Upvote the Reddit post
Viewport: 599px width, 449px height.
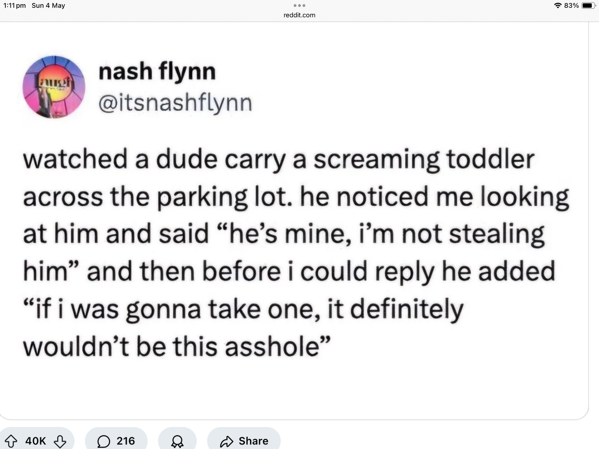click(11, 441)
